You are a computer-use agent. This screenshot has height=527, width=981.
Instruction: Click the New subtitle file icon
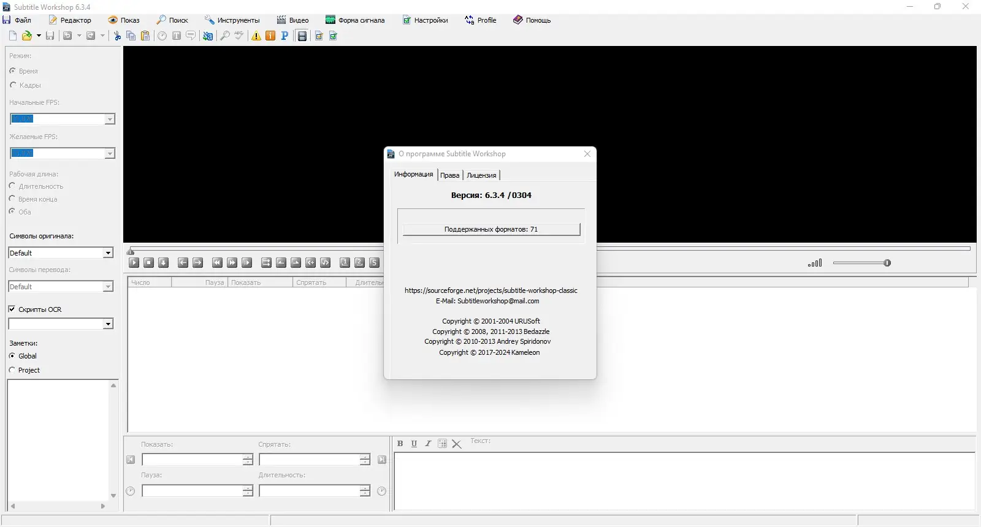tap(13, 36)
